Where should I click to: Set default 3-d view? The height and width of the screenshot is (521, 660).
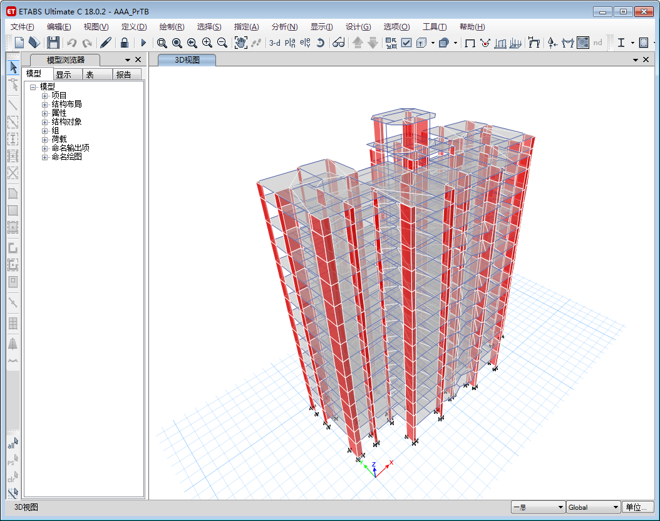[x=275, y=43]
